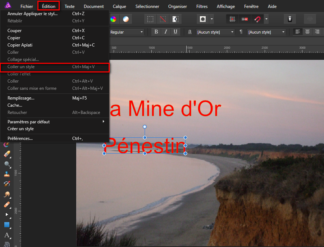Image resolution: width=324 pixels, height=247 pixels.
Task: Choose Coller un style
Action: [55, 67]
